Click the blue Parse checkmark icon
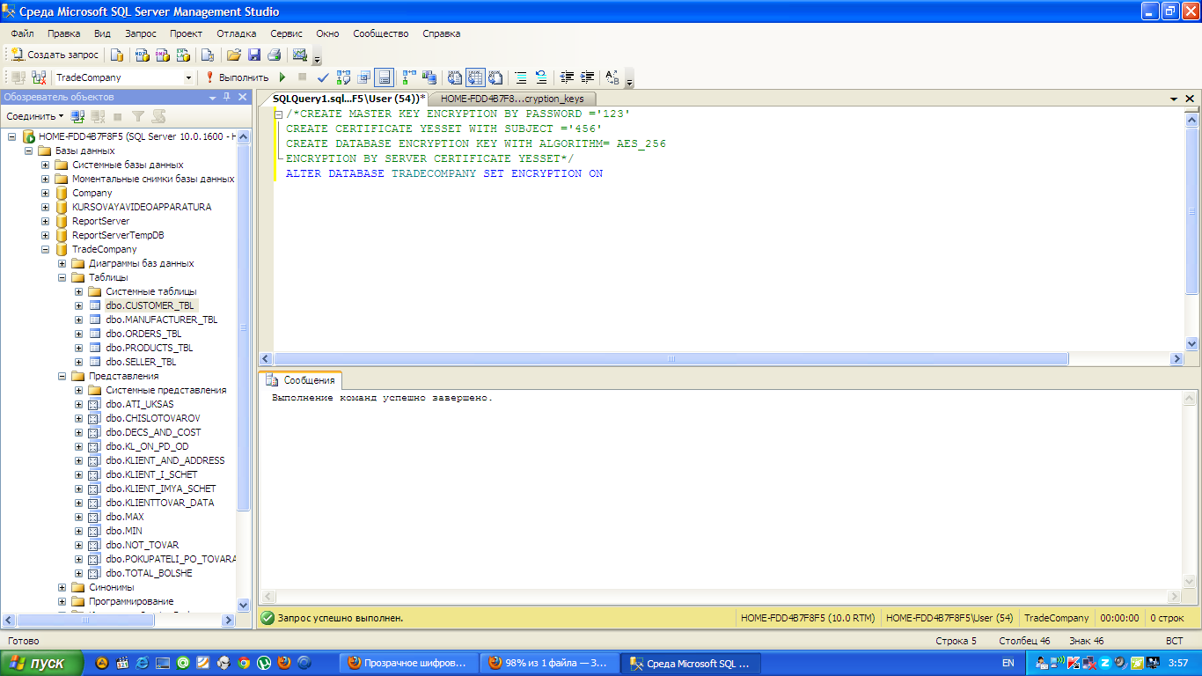The image size is (1202, 676). coord(323,77)
